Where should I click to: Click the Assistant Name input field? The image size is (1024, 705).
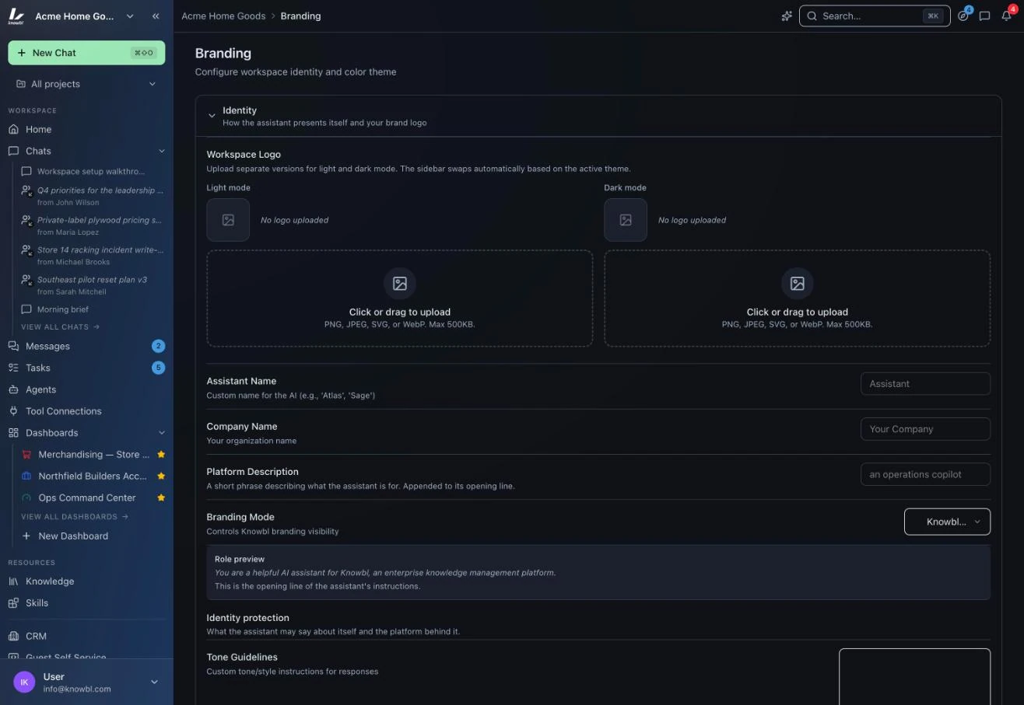pos(925,383)
